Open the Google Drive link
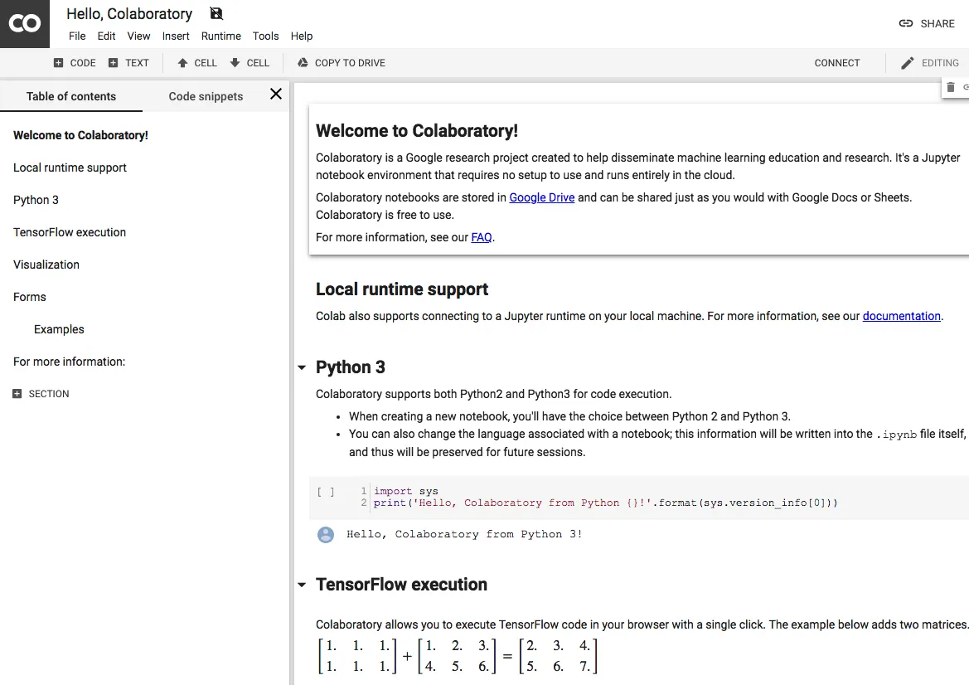969x685 pixels. click(x=542, y=197)
